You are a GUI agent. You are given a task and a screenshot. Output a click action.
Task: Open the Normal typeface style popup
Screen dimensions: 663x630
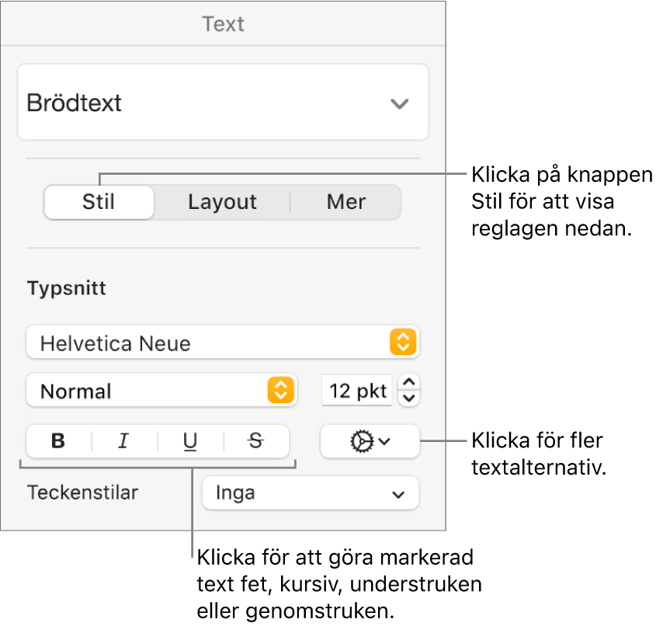(x=161, y=390)
